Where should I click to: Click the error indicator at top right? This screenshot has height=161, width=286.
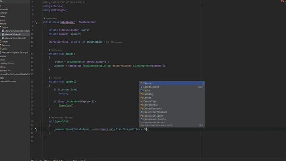coord(282,1)
